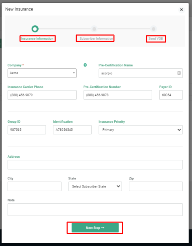
Task: Go to the Send VOB step label
Action: point(156,39)
